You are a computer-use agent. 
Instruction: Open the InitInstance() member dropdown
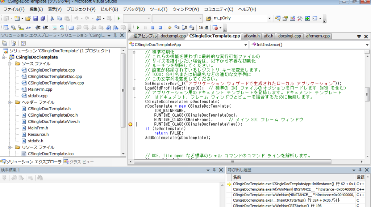click(367, 44)
